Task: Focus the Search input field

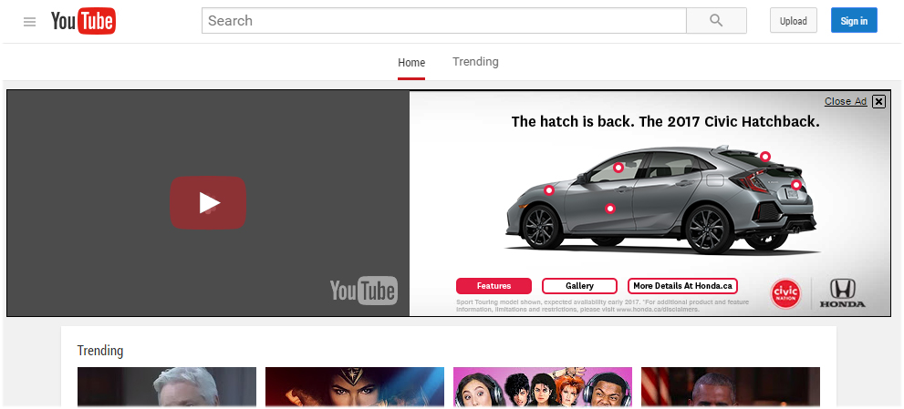Action: click(x=444, y=21)
